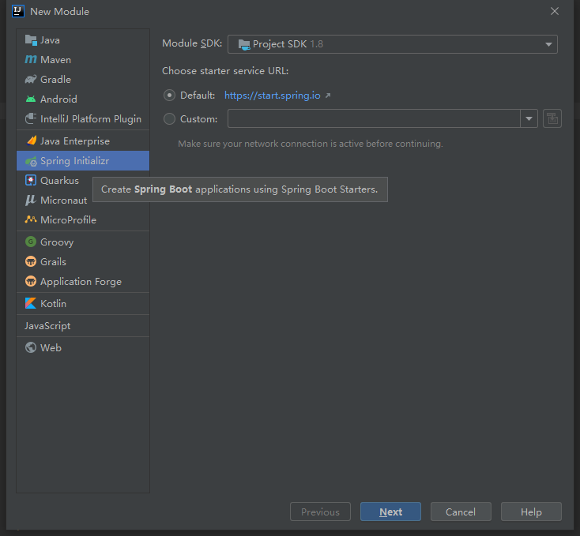Click the Grails icon

[31, 261]
